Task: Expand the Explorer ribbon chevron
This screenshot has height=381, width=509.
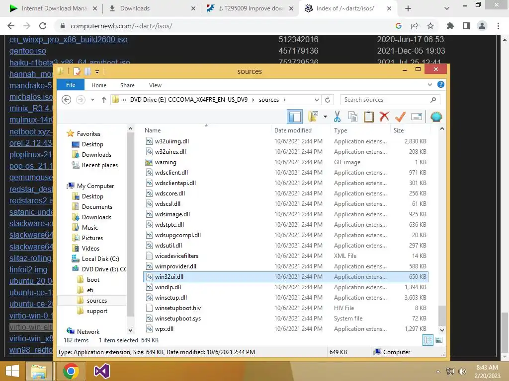Action: pos(430,85)
